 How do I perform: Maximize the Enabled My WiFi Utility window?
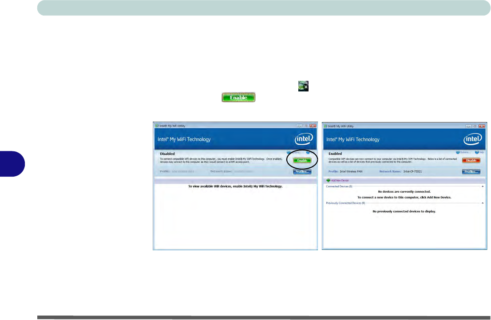coord(475,126)
